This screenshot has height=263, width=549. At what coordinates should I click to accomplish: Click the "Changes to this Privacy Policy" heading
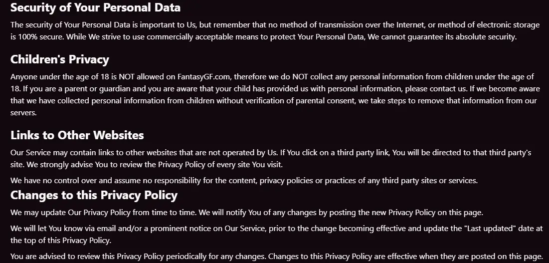94,195
